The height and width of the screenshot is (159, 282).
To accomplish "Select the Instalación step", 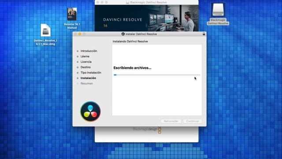I will point(88,78).
